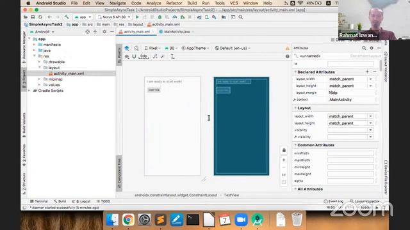
Task: Click Collapse All icon in Project panel
Action: pyautogui.click(x=95, y=31)
